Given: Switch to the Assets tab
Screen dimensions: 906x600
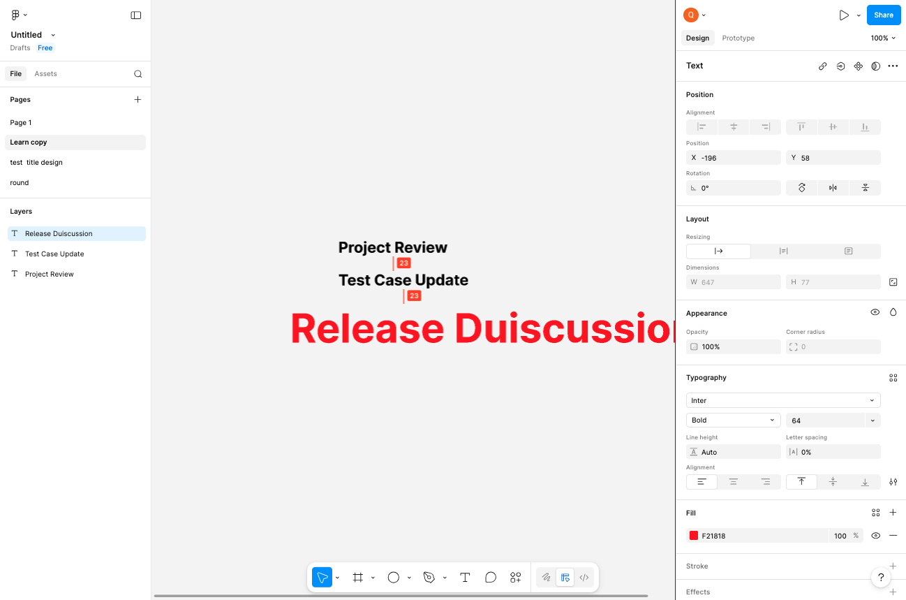Looking at the screenshot, I should tap(45, 74).
